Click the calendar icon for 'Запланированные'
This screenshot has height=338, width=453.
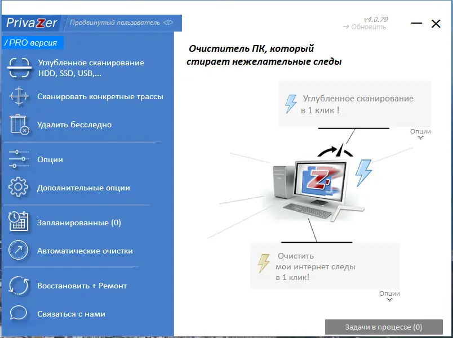pyautogui.click(x=19, y=222)
